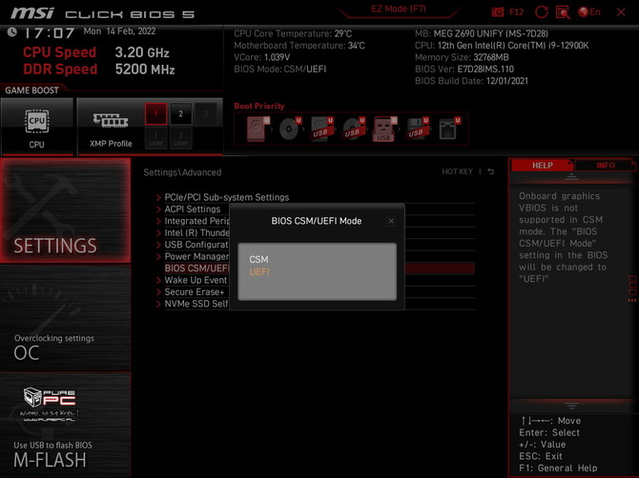Click the USB flash drive boot icon

[383, 129]
